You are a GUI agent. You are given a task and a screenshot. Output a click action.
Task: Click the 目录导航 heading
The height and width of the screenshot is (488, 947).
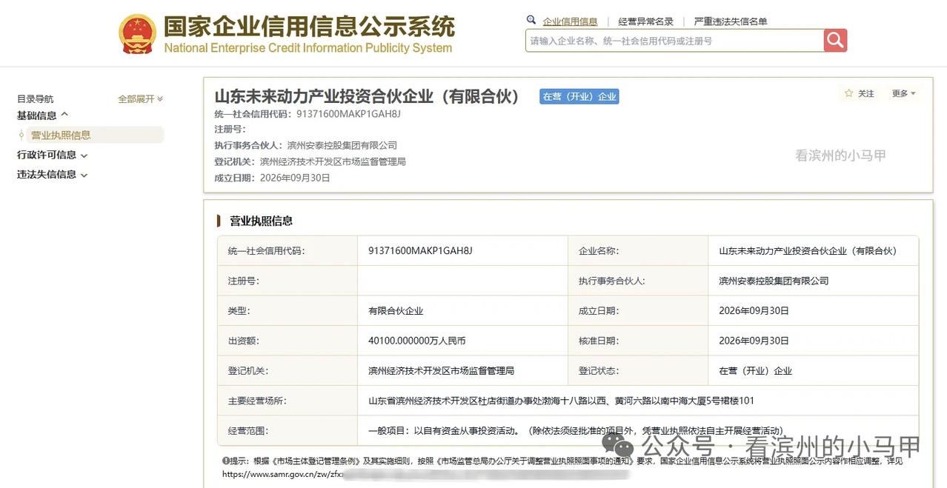pyautogui.click(x=35, y=98)
